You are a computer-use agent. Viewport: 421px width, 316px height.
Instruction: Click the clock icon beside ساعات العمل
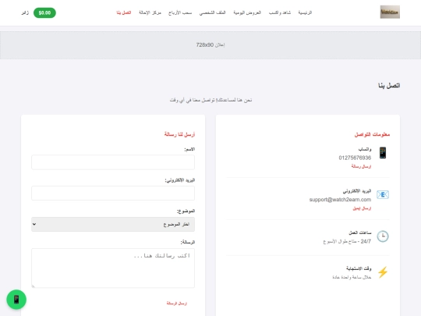[383, 236]
